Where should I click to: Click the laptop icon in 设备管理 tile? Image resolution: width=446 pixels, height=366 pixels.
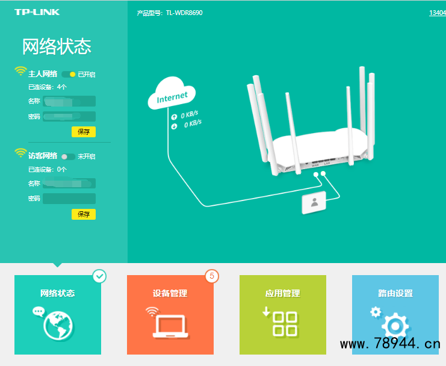pos(169,326)
